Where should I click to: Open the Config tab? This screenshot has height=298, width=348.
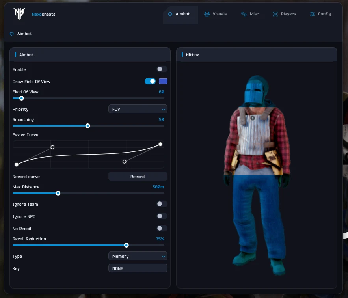[320, 14]
